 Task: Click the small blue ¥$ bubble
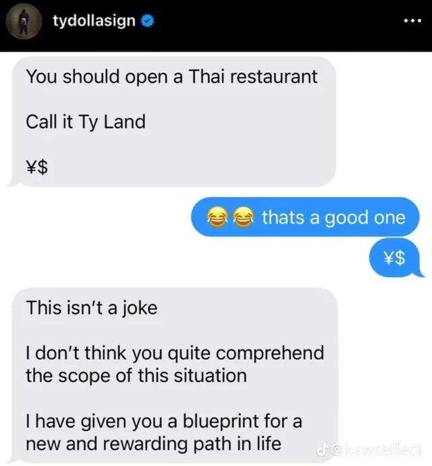tap(395, 258)
